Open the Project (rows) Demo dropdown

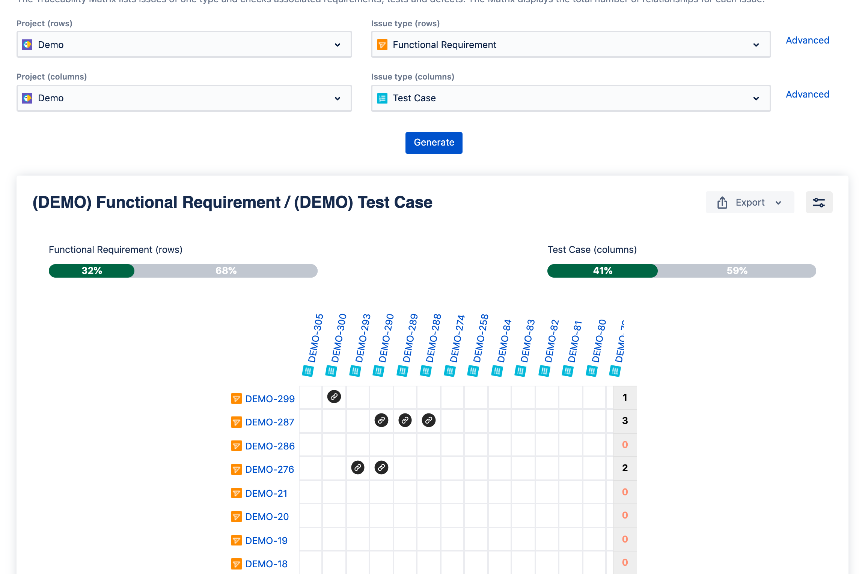[x=184, y=45]
